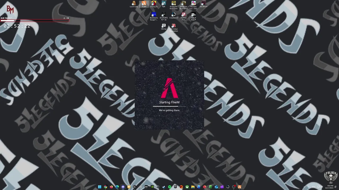Select the EA SPORTS FC 26 shortcut
This screenshot has width=339, height=190.
click(x=164, y=16)
